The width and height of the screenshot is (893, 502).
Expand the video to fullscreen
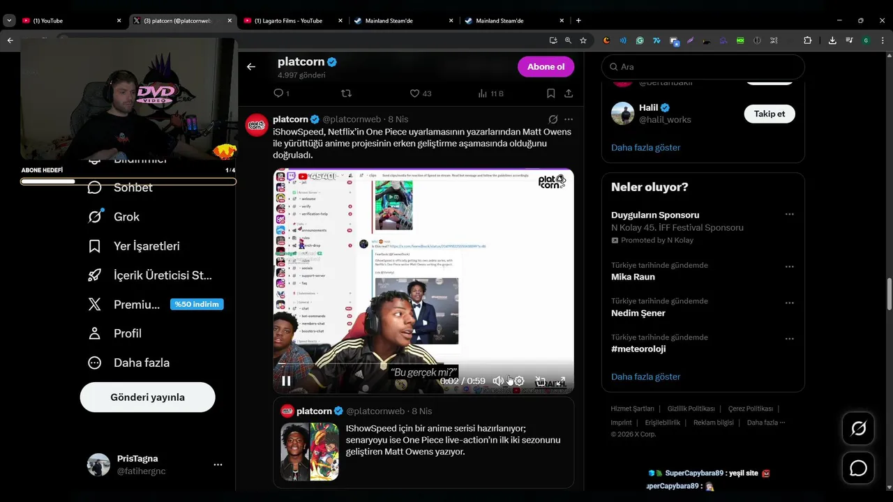point(560,381)
